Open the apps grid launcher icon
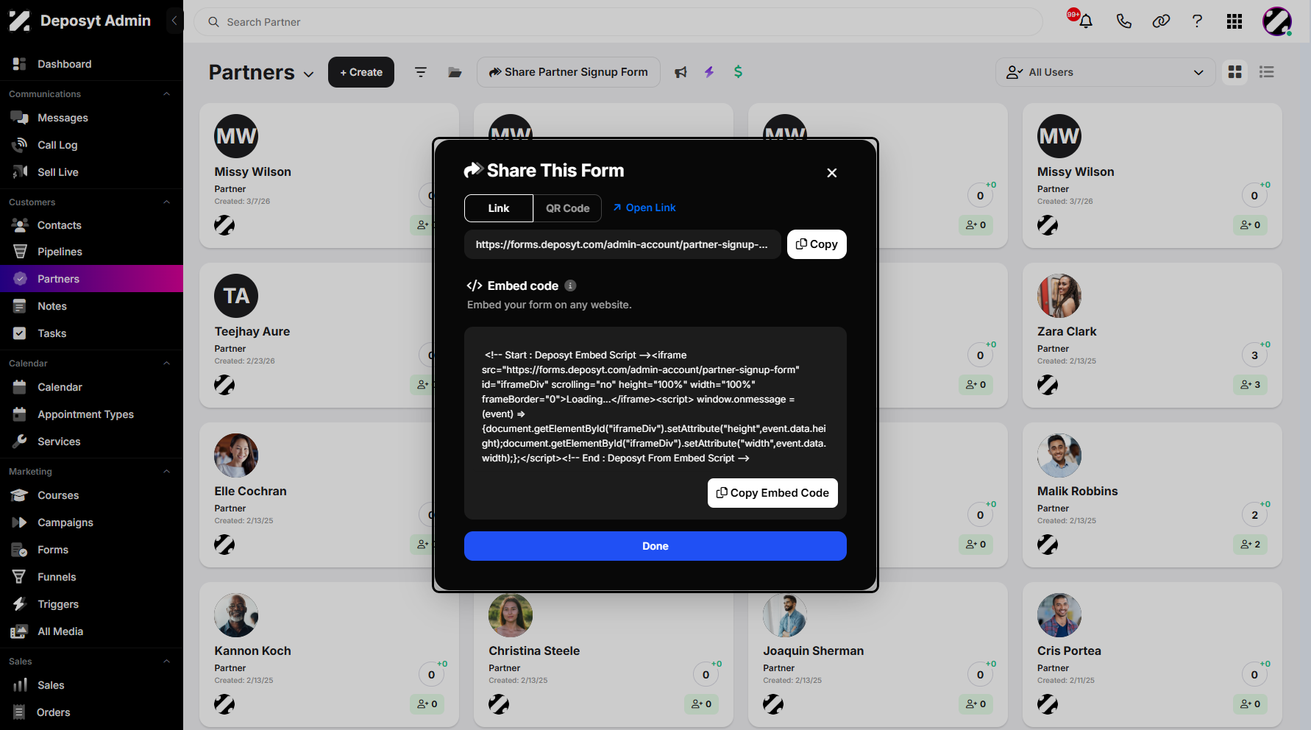The width and height of the screenshot is (1311, 730). pos(1234,21)
